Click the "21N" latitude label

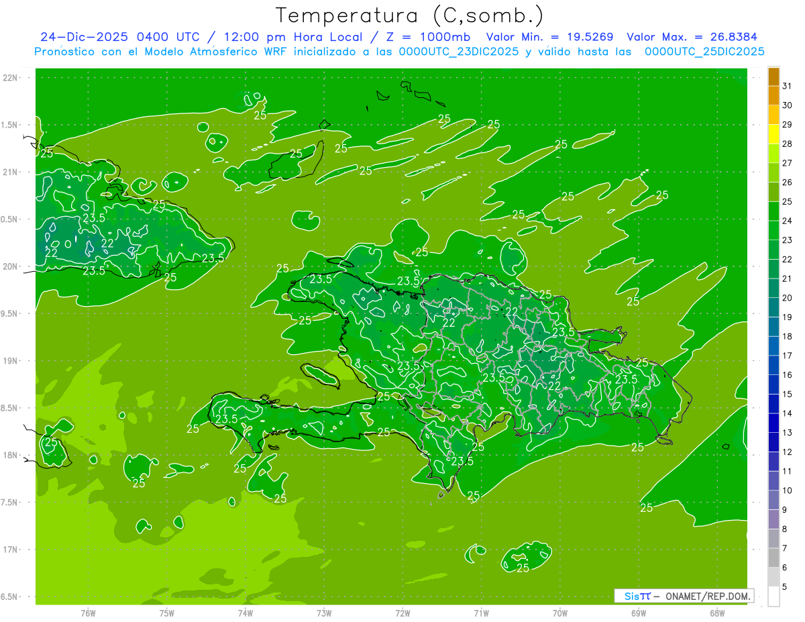pyautogui.click(x=10, y=172)
